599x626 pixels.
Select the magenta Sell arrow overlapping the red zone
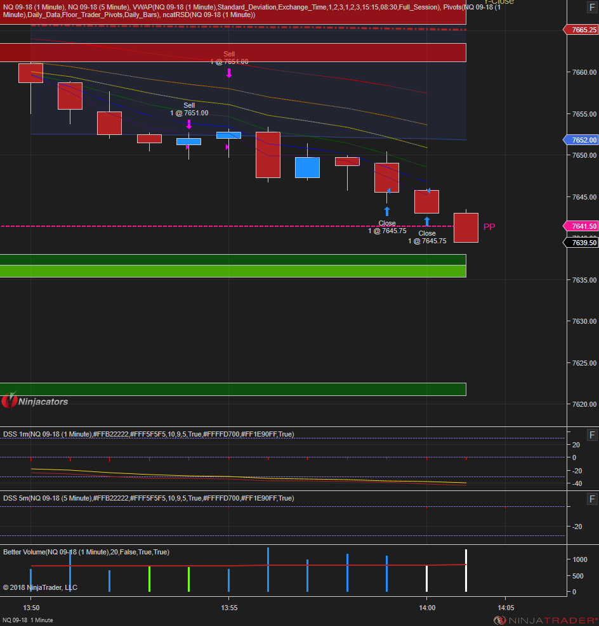click(x=228, y=73)
